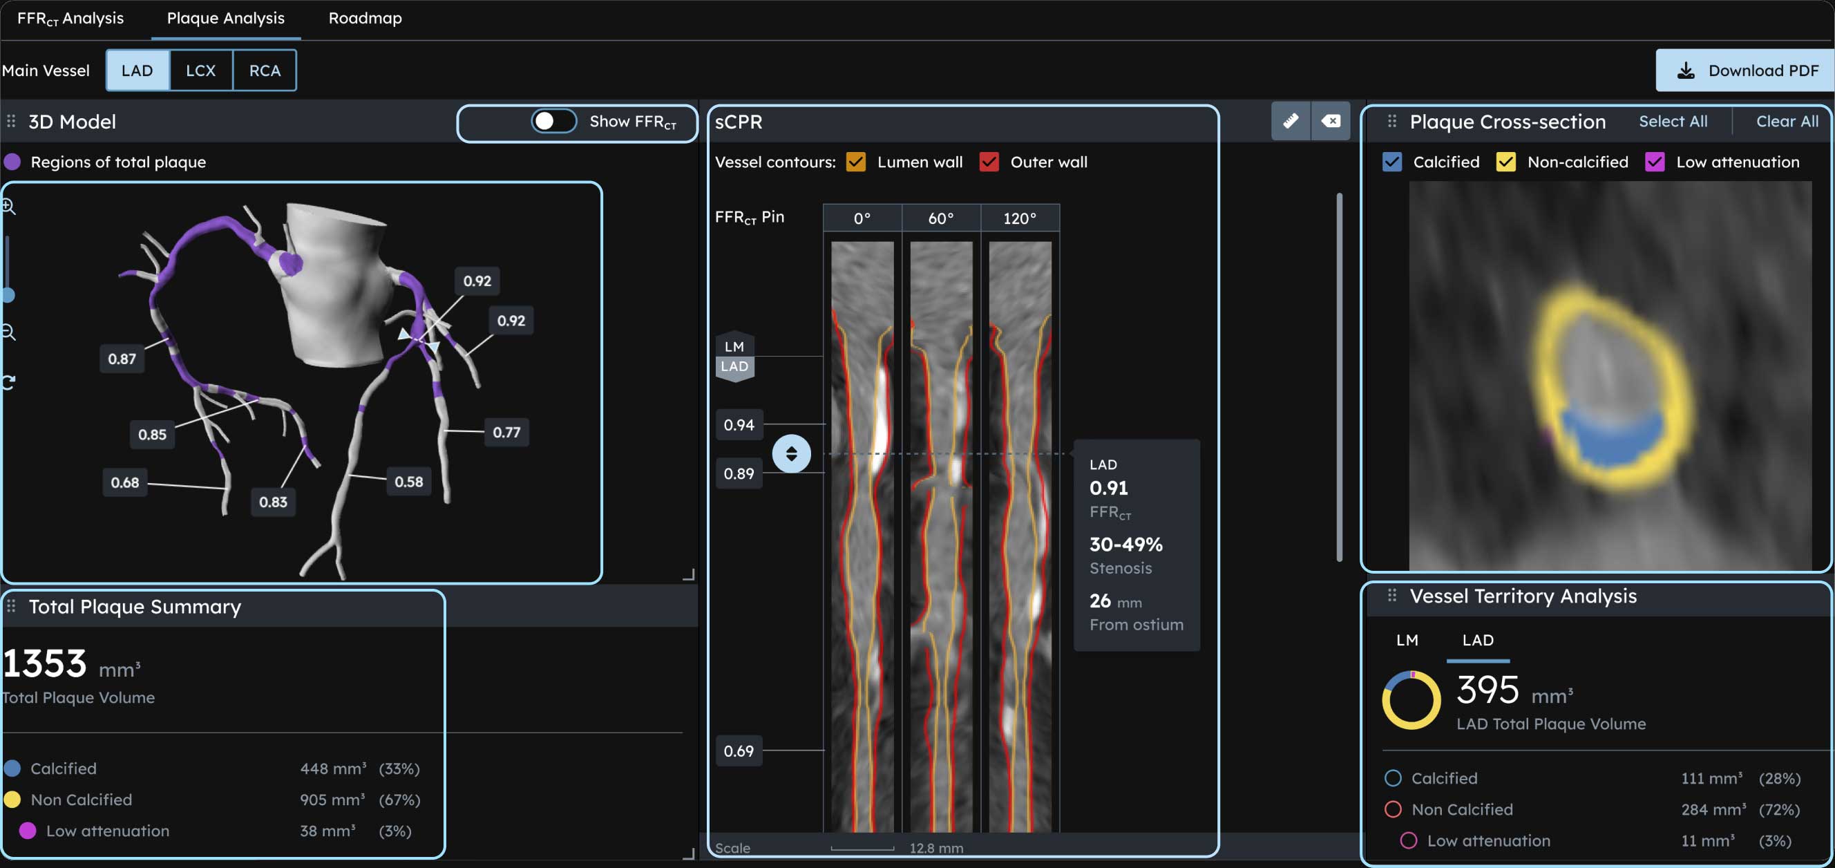Select All plaque cross-section overlays

tap(1673, 121)
